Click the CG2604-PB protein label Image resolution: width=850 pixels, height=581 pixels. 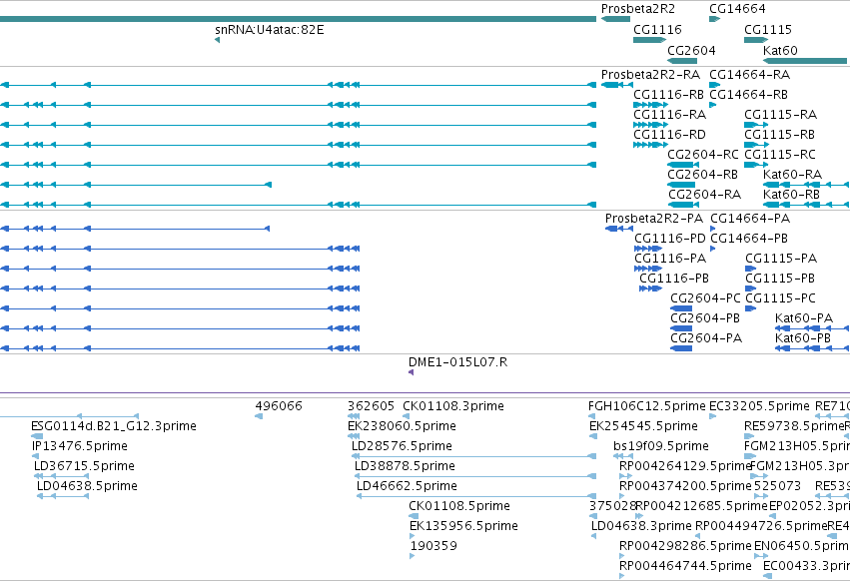click(705, 319)
